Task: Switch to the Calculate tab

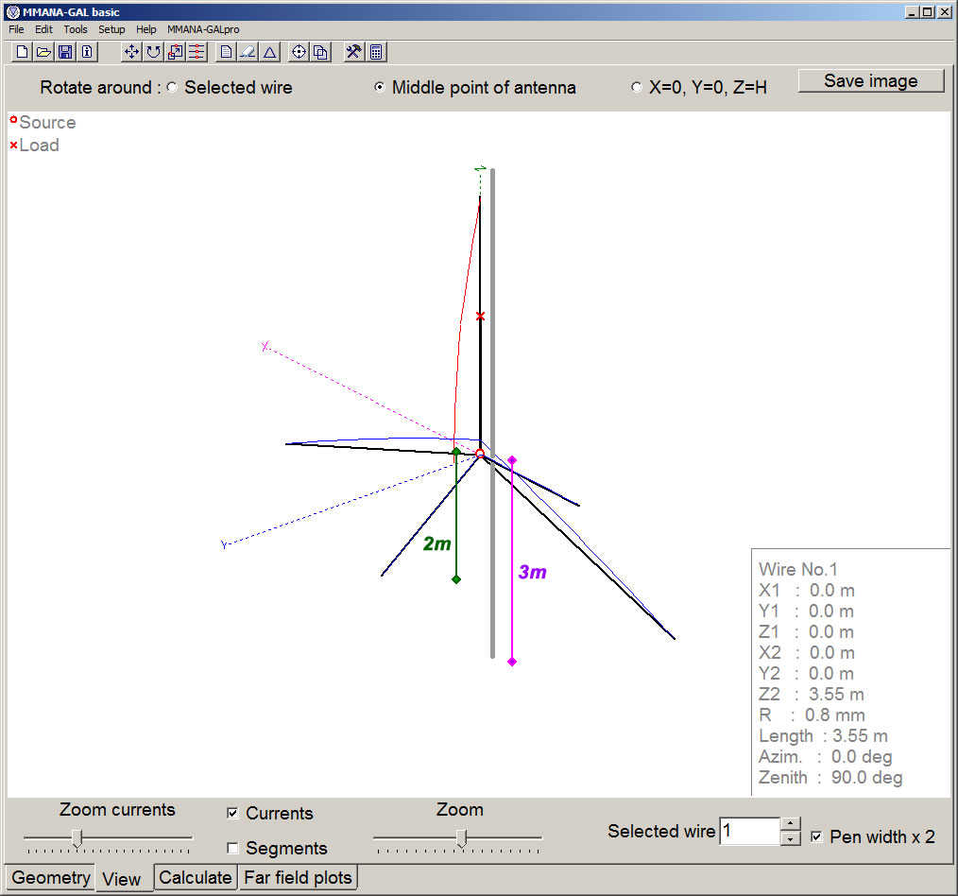Action: click(x=196, y=878)
